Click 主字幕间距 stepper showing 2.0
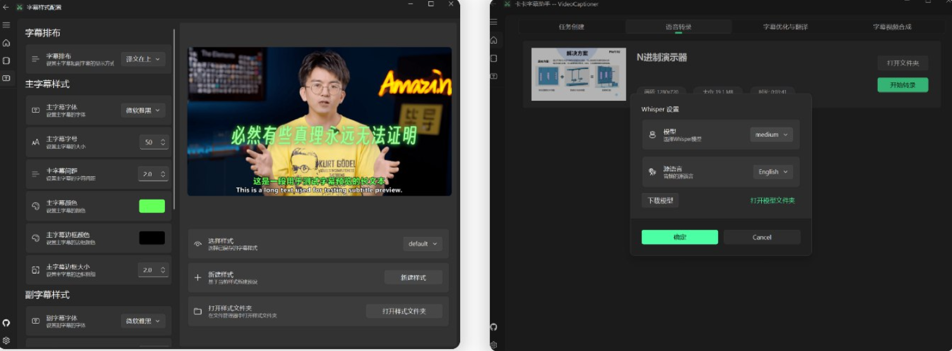The image size is (952, 351). click(x=153, y=174)
